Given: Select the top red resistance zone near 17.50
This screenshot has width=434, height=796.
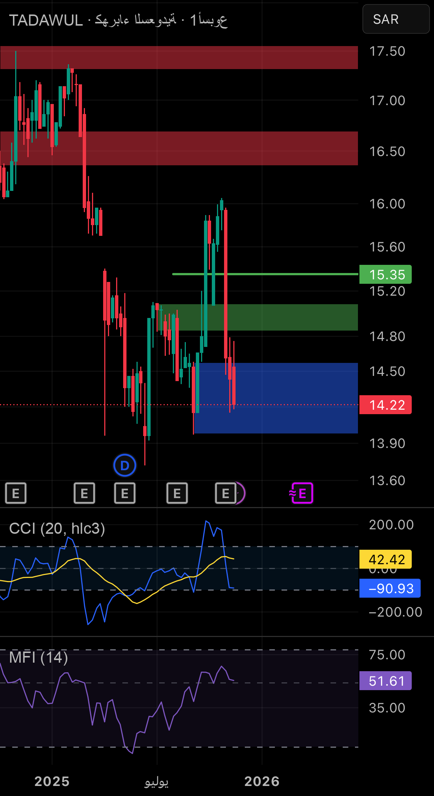Looking at the screenshot, I should 179,58.
